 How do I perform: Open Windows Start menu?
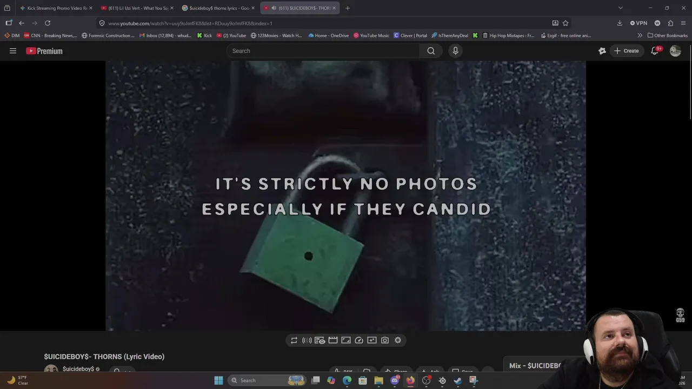tap(218, 380)
